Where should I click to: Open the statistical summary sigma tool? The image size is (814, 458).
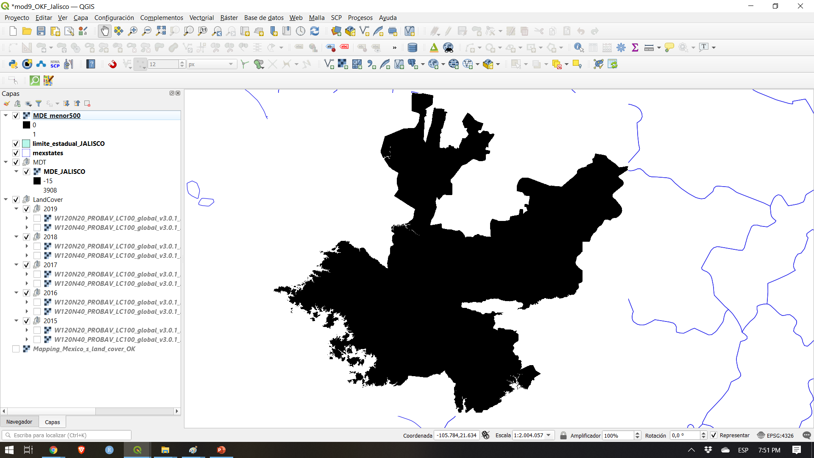[x=635, y=47]
